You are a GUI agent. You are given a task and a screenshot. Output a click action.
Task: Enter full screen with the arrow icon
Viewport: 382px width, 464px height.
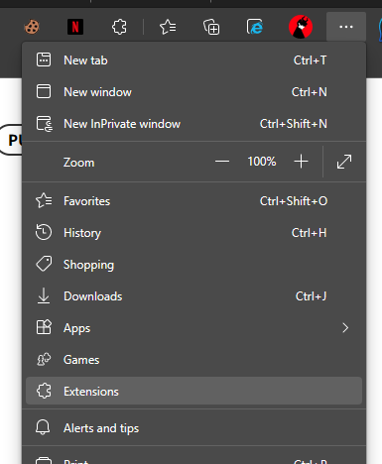[344, 162]
